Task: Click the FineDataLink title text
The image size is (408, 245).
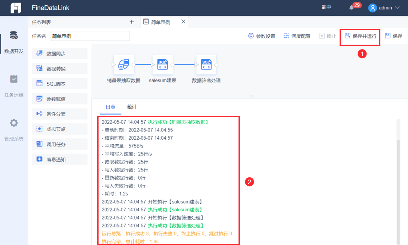Action: (51, 8)
